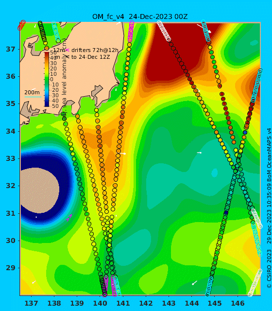Click the blue altimeter dot near 34N 146E
Screen dimensions: 272x311
pos(245,132)
